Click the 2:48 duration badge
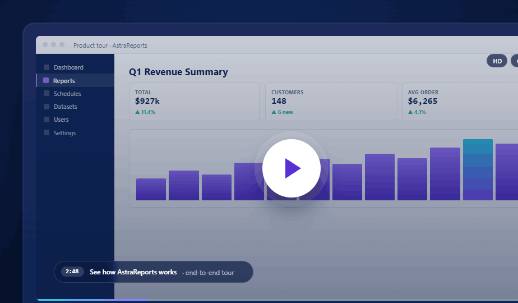This screenshot has width=518, height=303. (x=72, y=272)
